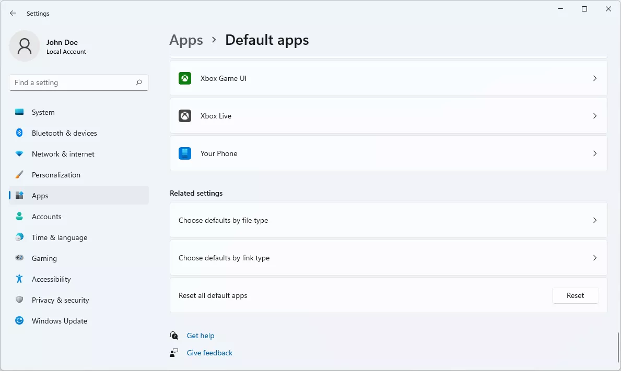
Task: Click the Your Phone blue icon
Action: 185,153
